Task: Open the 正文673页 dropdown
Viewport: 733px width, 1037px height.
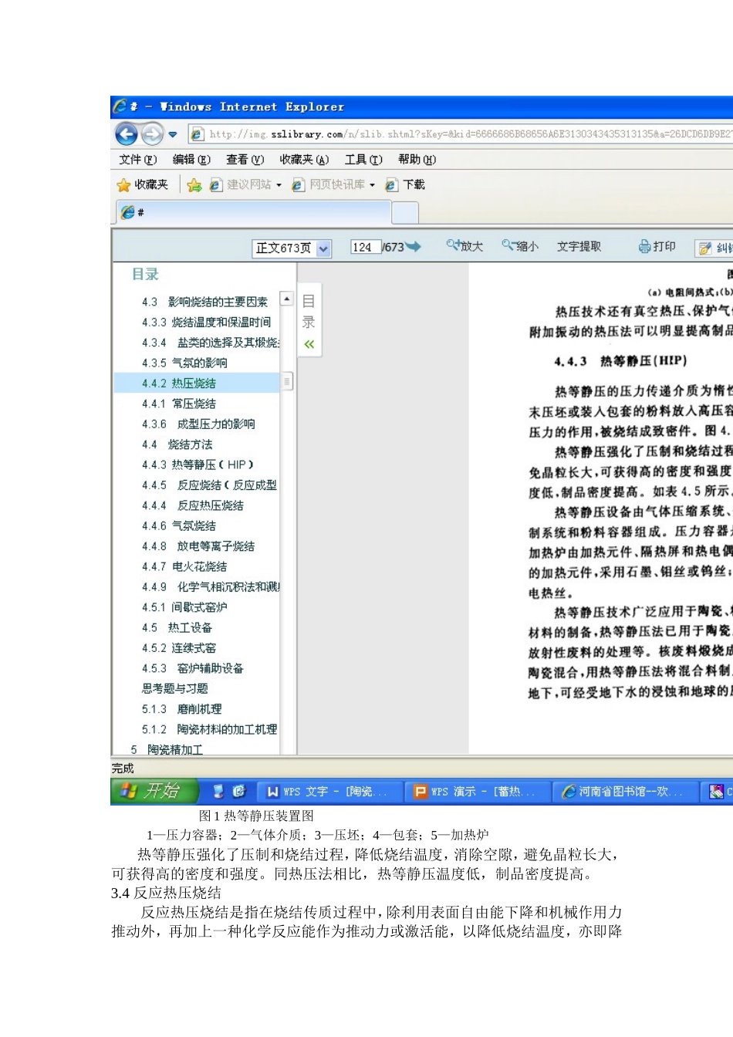Action: [x=292, y=248]
